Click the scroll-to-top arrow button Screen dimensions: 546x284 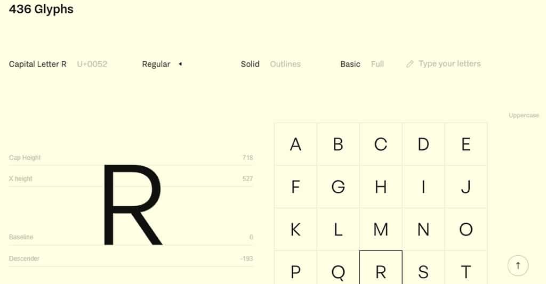pos(518,265)
